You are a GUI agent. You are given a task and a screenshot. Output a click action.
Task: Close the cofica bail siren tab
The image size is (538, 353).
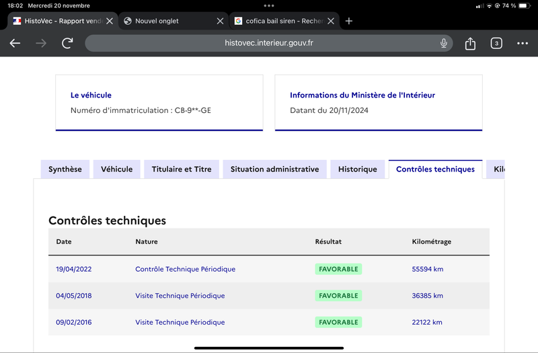(331, 21)
